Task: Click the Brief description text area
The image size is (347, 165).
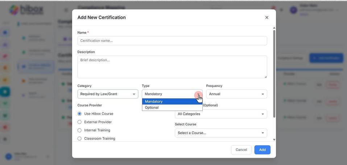Action: pyautogui.click(x=172, y=67)
